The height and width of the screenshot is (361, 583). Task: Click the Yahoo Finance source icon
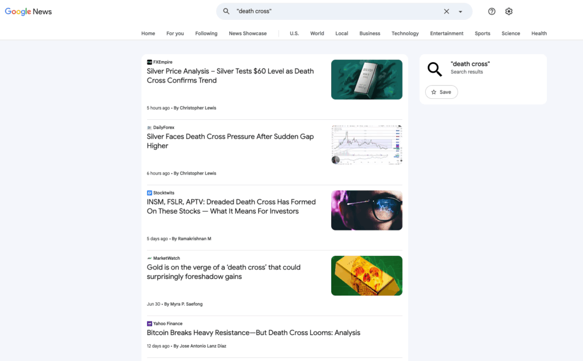coord(149,323)
